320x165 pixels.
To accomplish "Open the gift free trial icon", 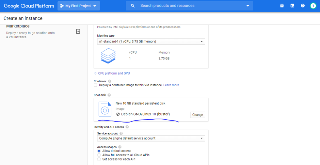I will click(x=282, y=6).
